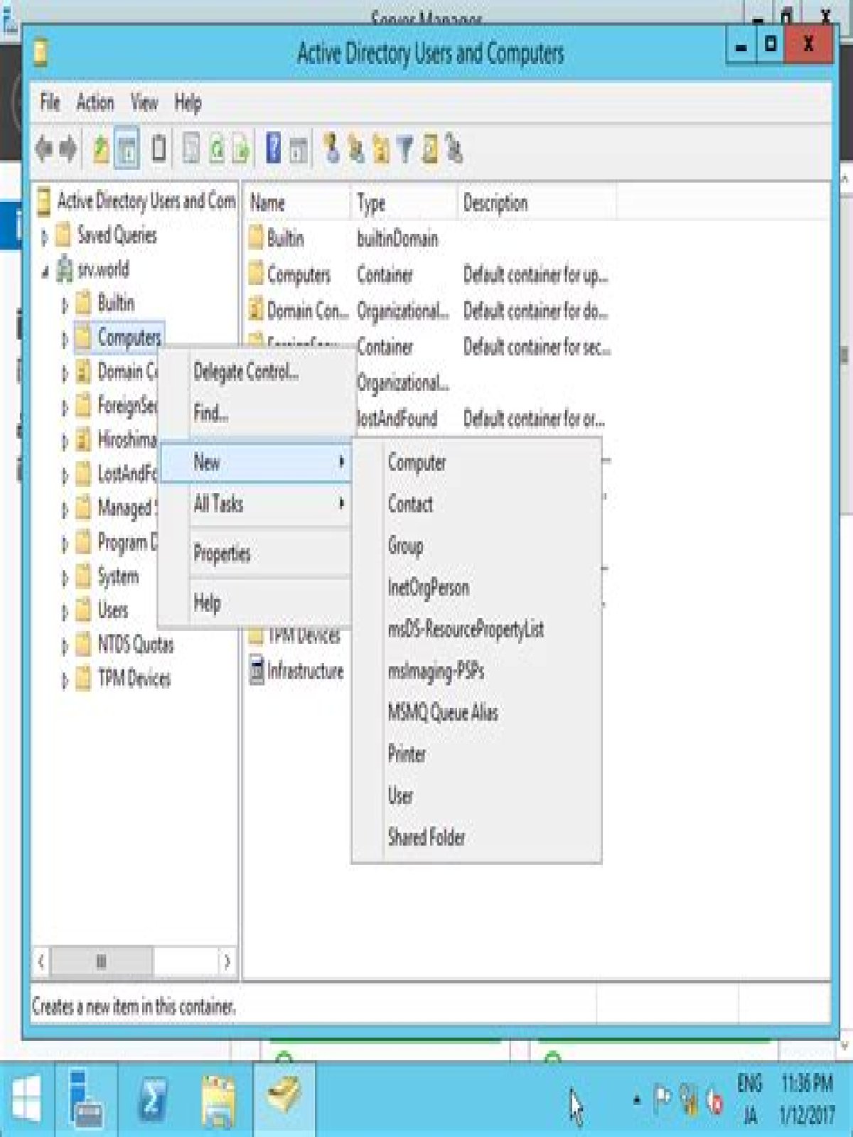Screen dimensions: 853x1137
Task: Select Computer in the New submenu
Action: click(x=476, y=463)
